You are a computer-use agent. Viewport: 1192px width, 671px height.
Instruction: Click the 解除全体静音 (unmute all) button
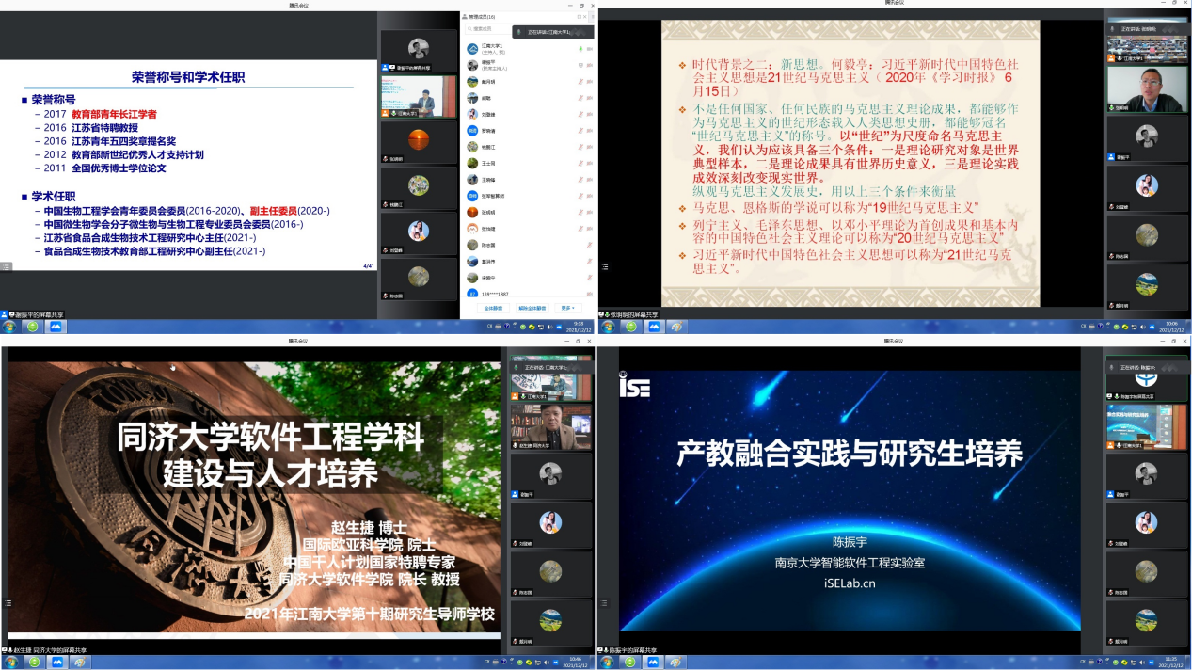click(532, 308)
